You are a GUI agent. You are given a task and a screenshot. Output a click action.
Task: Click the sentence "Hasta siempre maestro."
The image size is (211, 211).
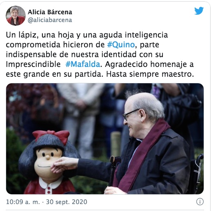tap(150, 74)
